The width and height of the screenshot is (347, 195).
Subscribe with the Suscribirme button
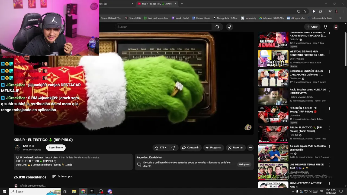[x=56, y=148]
